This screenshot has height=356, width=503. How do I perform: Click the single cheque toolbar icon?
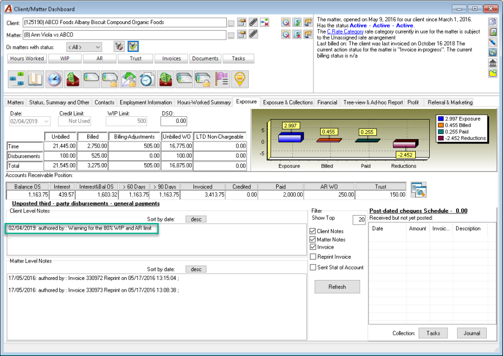[x=91, y=79]
